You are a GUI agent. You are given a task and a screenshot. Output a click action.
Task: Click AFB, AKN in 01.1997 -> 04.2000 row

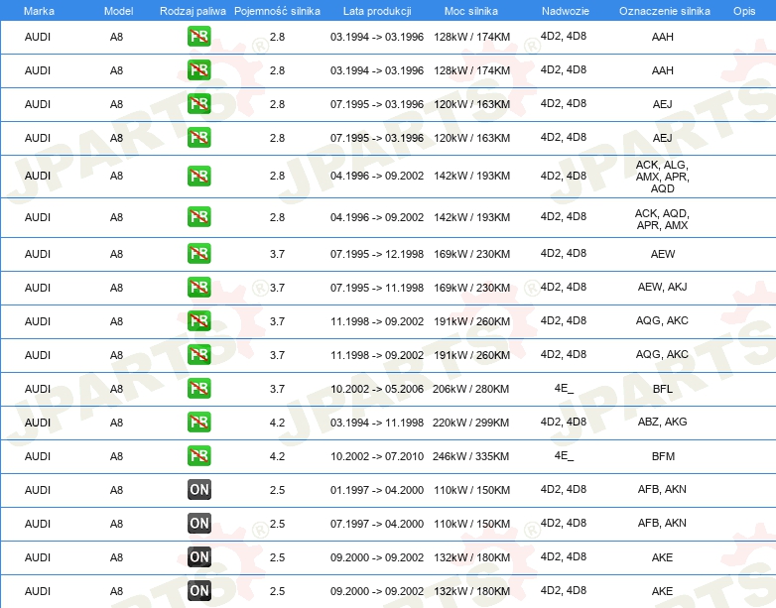[x=662, y=489]
